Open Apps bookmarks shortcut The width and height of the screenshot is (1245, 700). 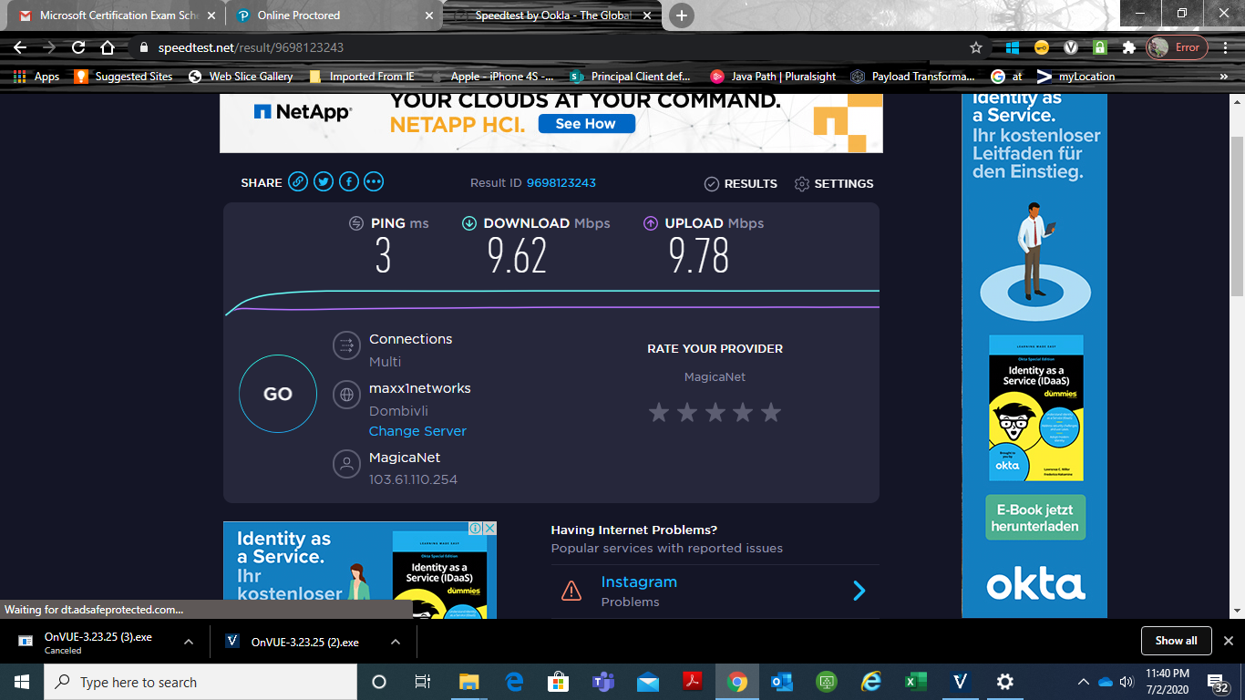click(36, 77)
